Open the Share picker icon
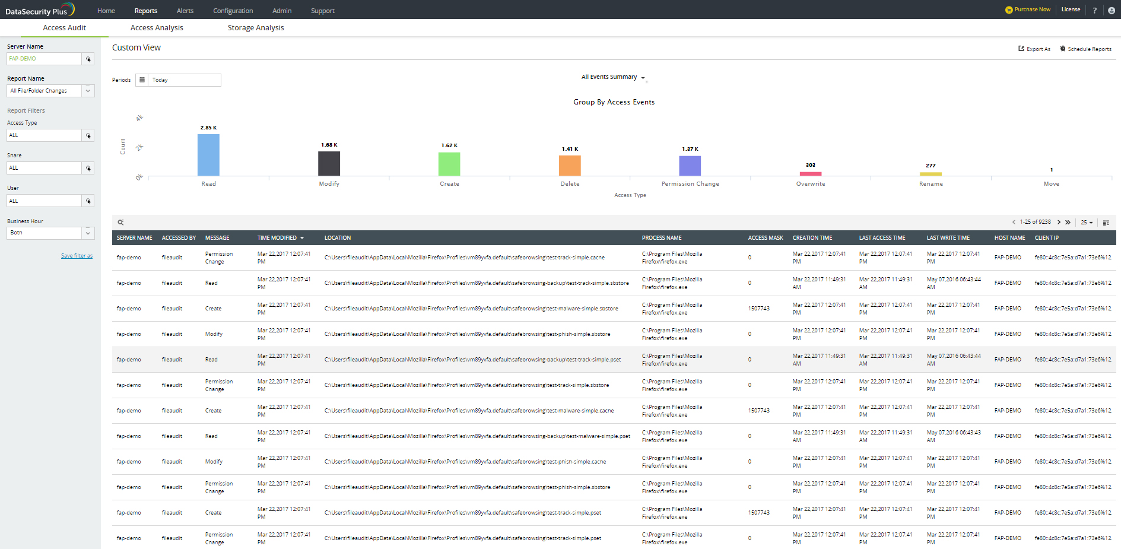The image size is (1121, 549). pyautogui.click(x=88, y=168)
